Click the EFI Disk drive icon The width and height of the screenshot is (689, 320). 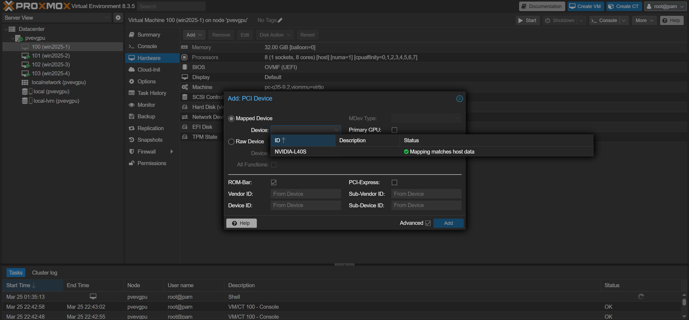[185, 127]
